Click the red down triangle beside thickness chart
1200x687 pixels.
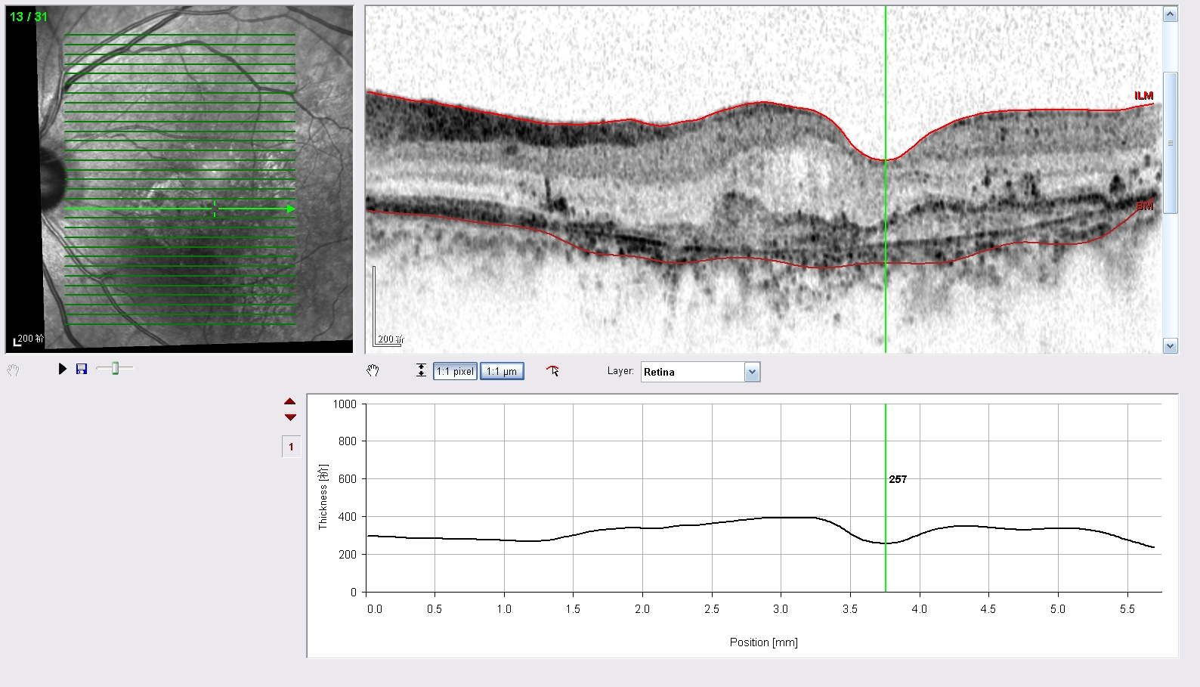click(x=290, y=417)
